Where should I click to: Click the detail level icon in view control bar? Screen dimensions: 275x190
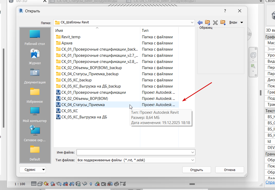point(34,184)
